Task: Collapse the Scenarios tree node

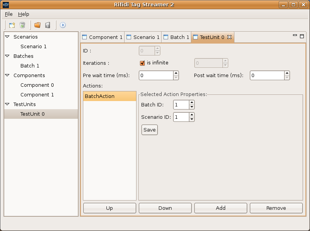Action: pyautogui.click(x=7, y=37)
